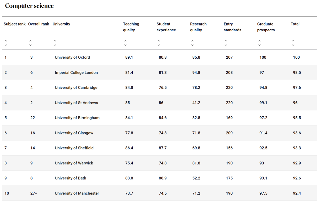Sort Entry standards ascending arrow
The height and width of the screenshot is (201, 317).
pos(226,41)
